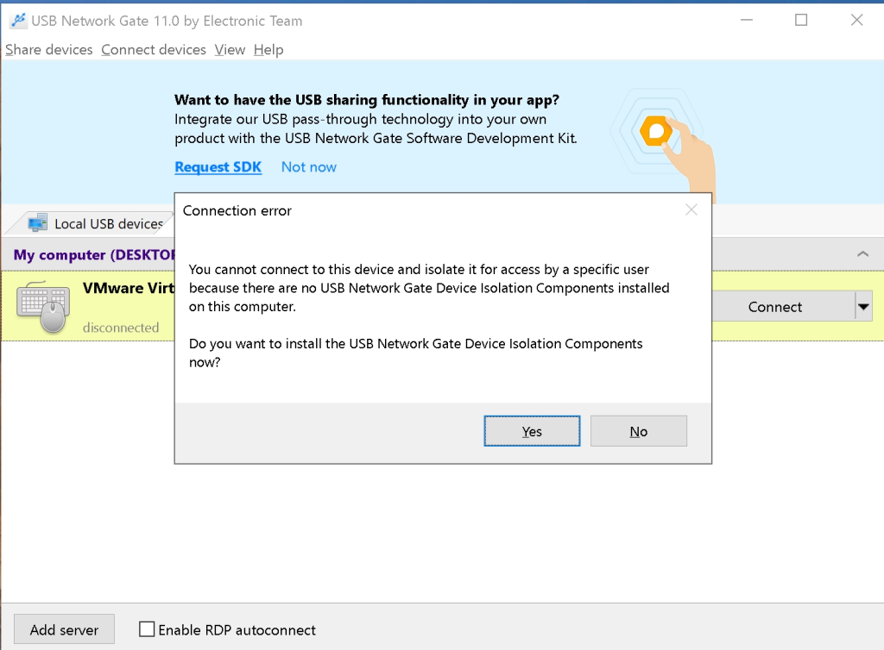Open the View menu

tap(229, 50)
